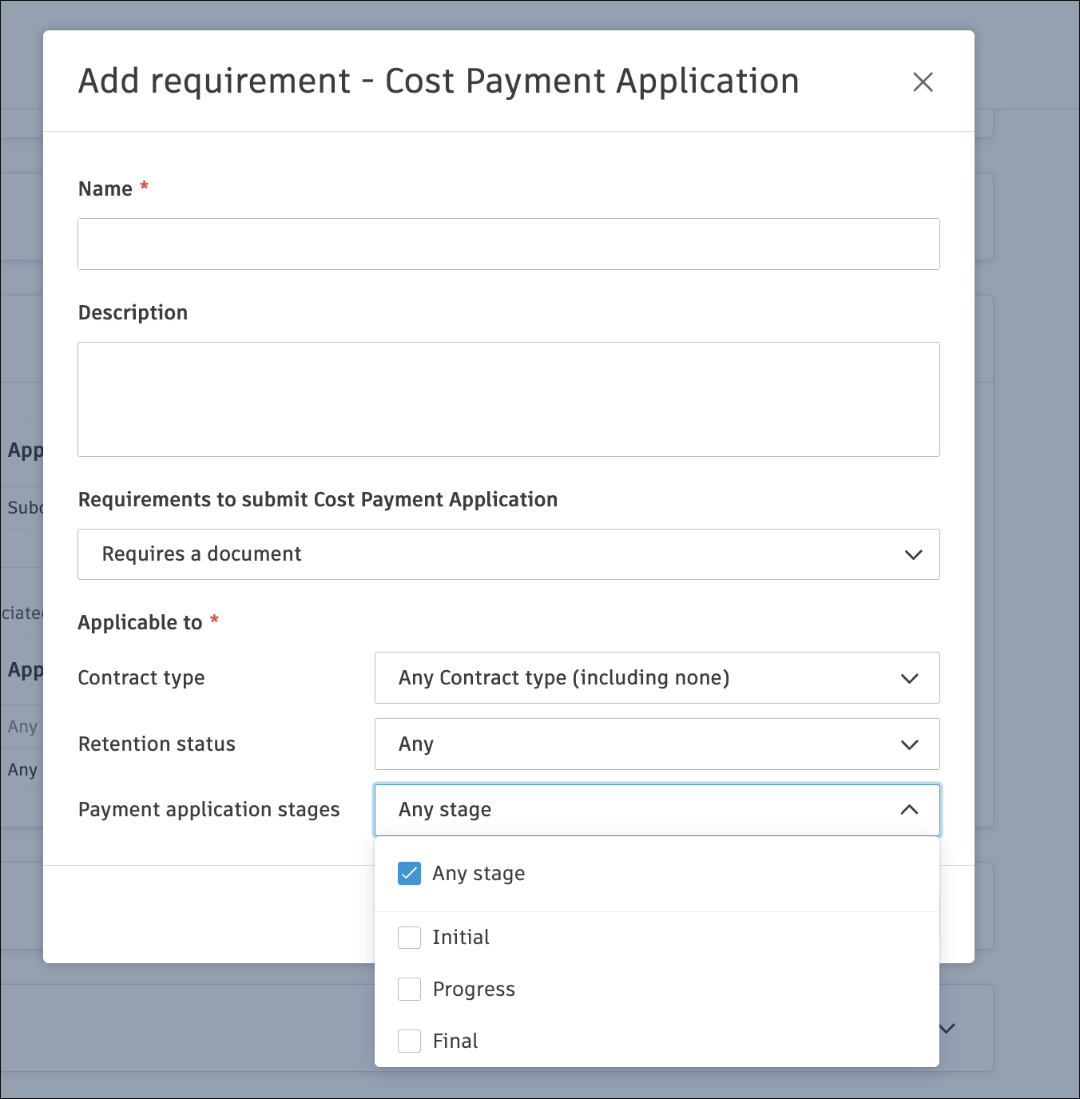Select the Final stage checkbox

pyautogui.click(x=409, y=1041)
